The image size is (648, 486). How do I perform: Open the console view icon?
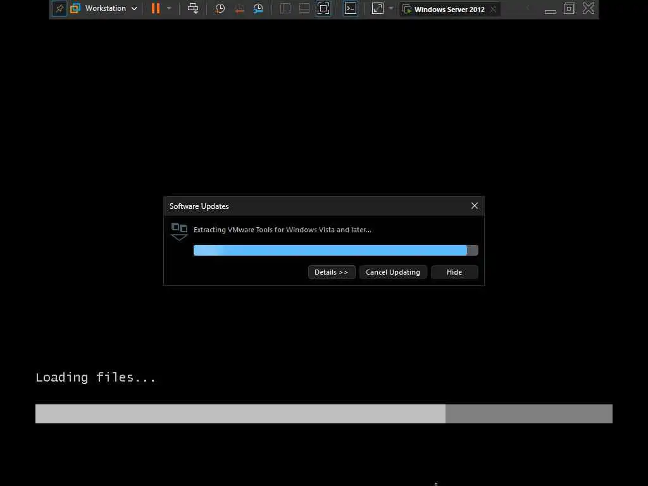coord(351,8)
